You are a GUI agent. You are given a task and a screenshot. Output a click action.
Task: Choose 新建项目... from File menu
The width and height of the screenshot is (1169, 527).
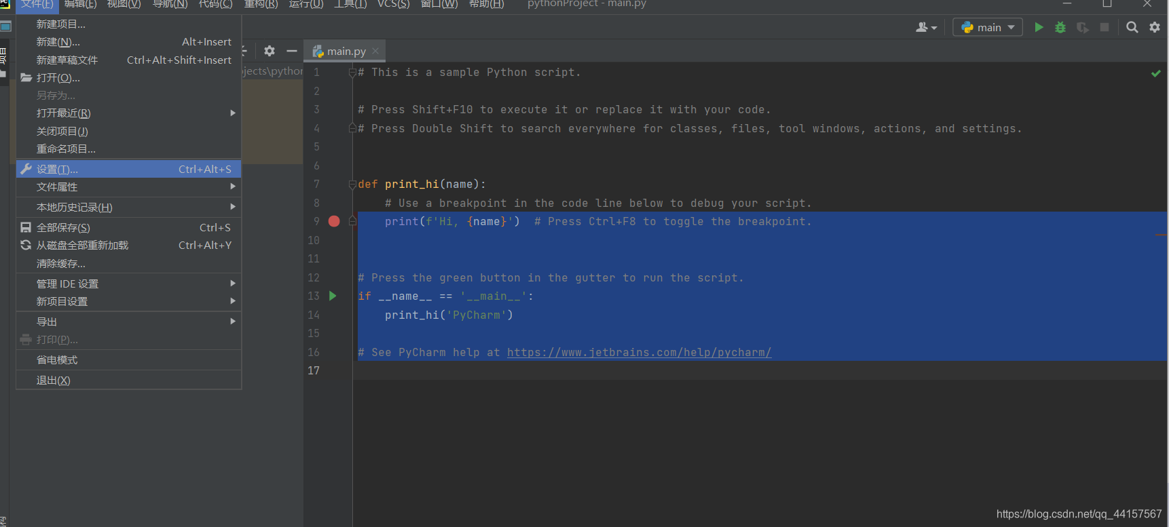[x=128, y=24]
